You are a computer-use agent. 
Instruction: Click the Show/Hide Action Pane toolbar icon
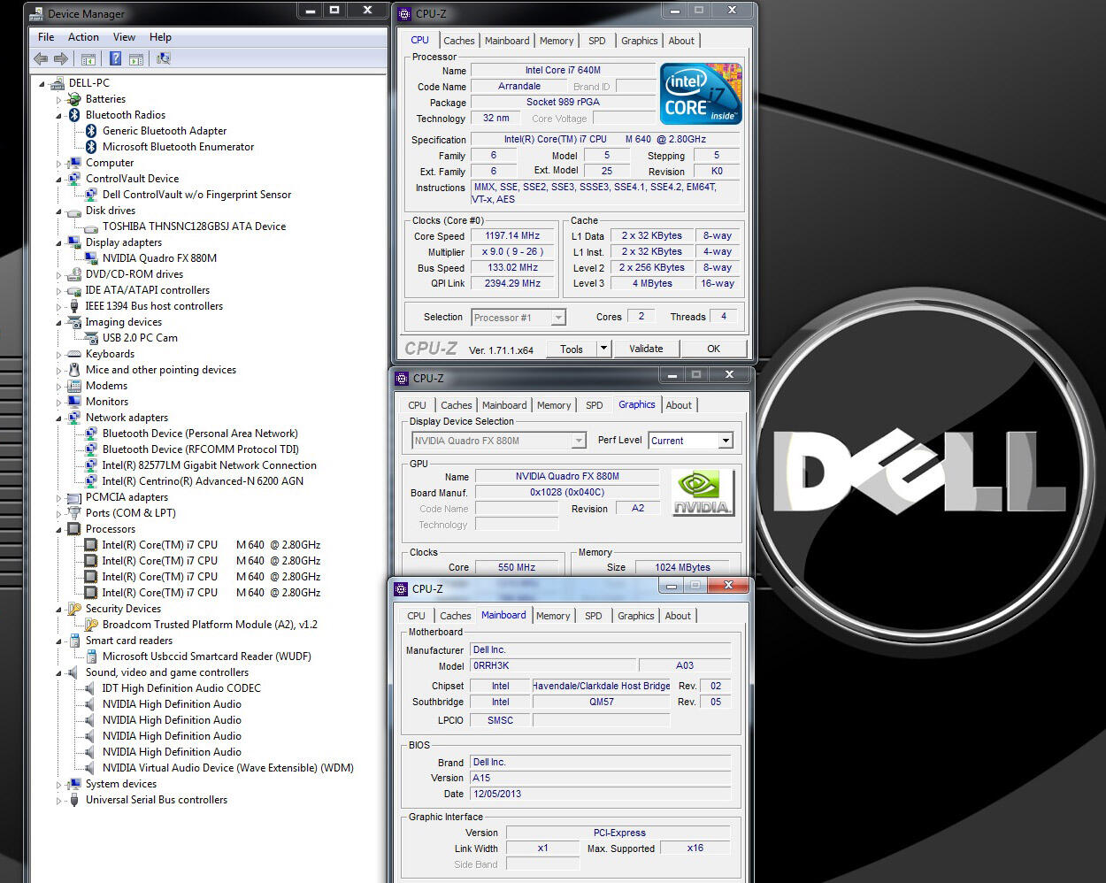point(136,59)
